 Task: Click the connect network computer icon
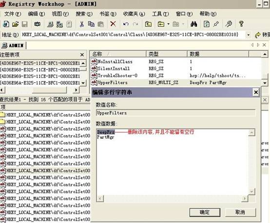click(50, 24)
